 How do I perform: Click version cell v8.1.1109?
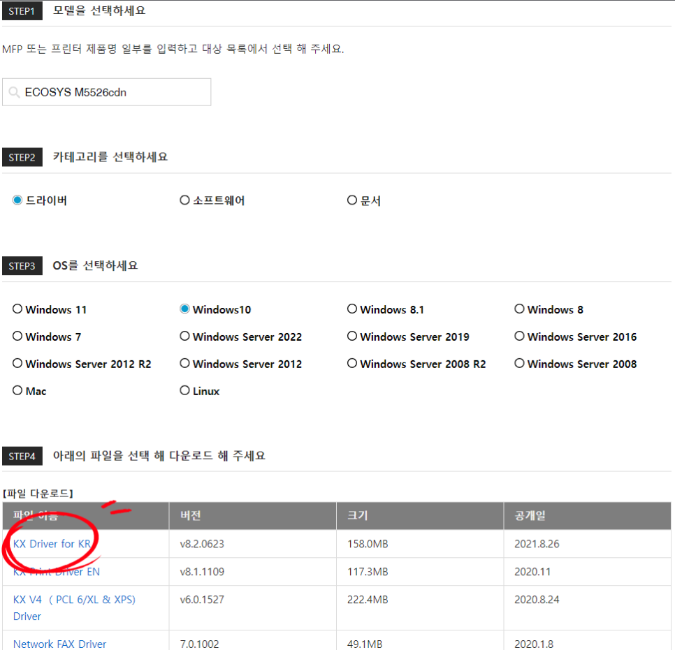pyautogui.click(x=202, y=572)
